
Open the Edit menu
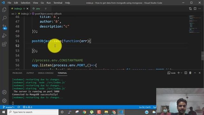point(16,3)
